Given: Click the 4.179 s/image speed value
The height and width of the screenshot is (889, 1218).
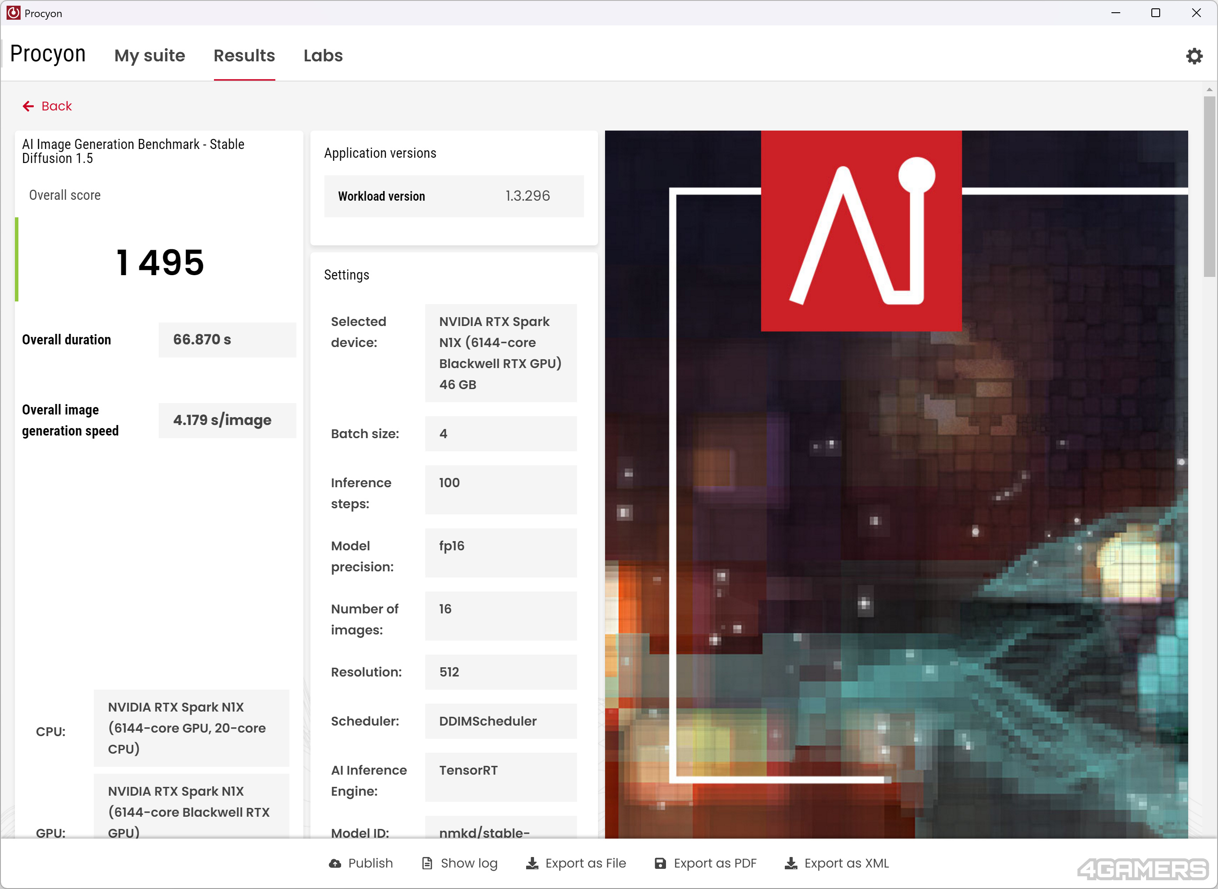Looking at the screenshot, I should coord(227,420).
